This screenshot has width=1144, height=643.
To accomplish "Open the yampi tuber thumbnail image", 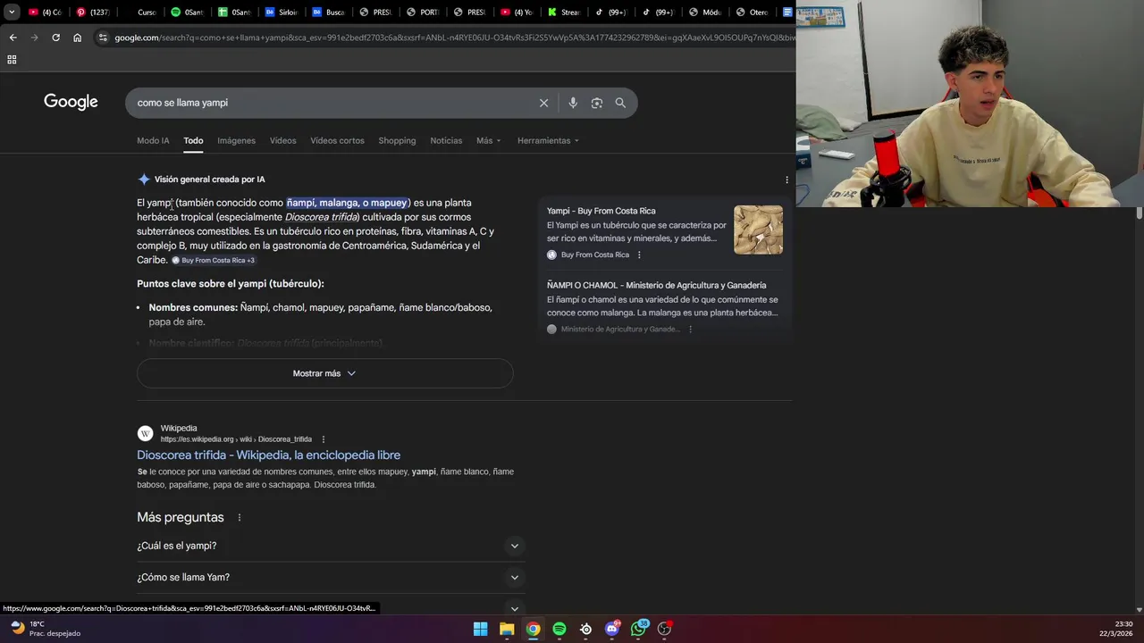I will tap(758, 230).
